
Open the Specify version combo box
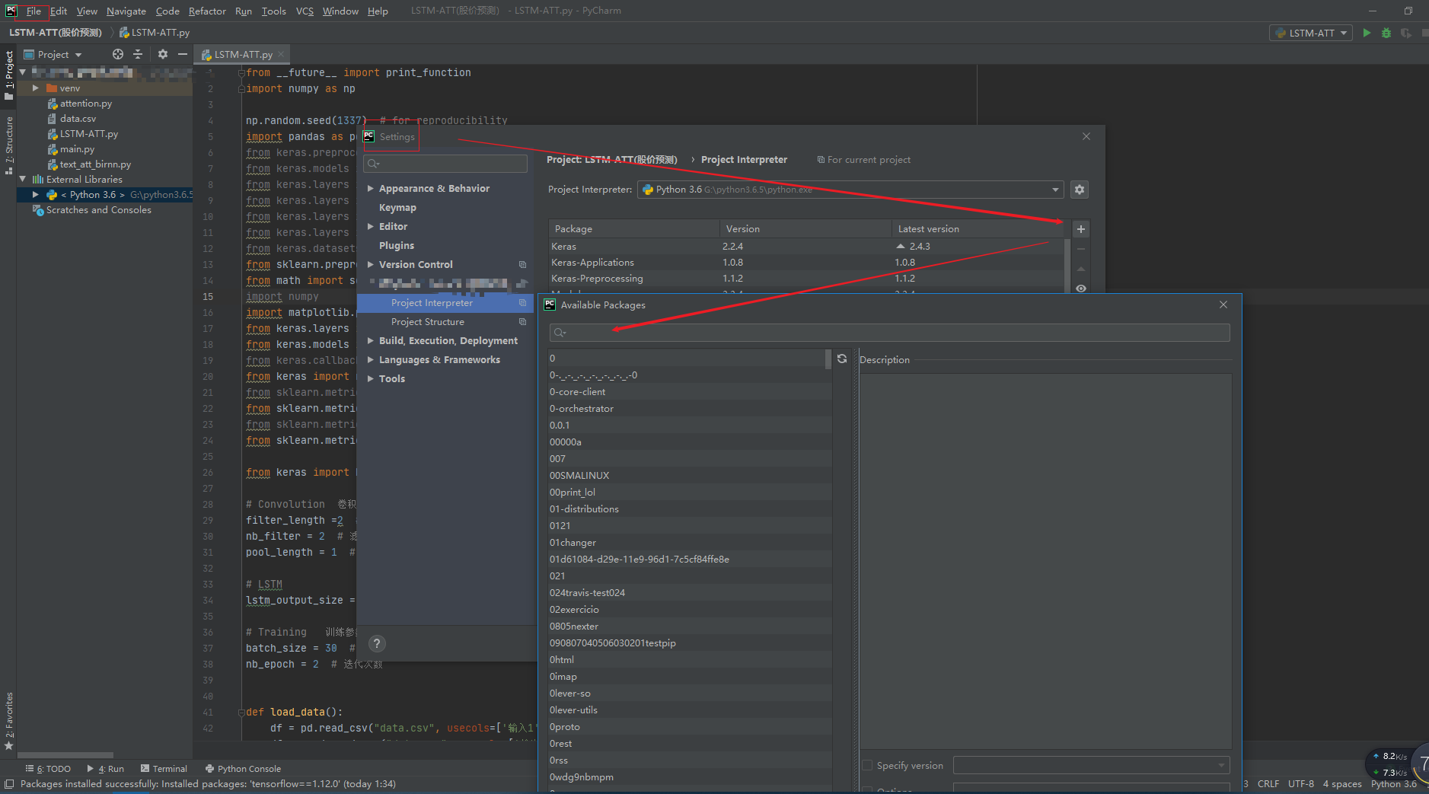click(1091, 765)
